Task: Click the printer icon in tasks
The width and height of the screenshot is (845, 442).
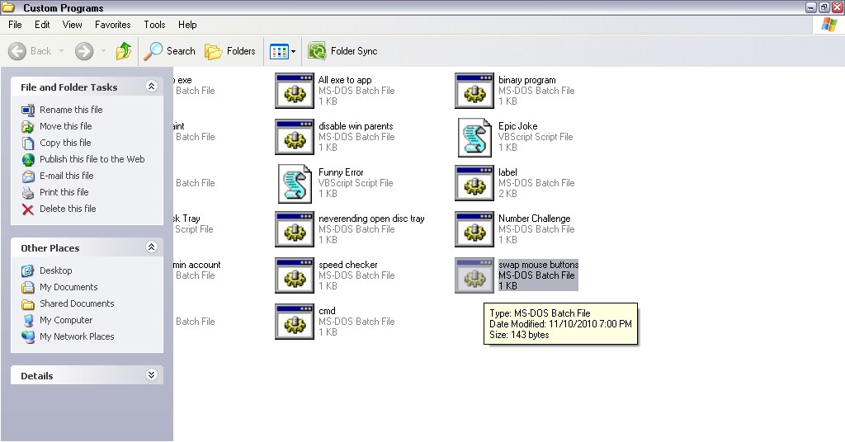Action: (x=28, y=193)
